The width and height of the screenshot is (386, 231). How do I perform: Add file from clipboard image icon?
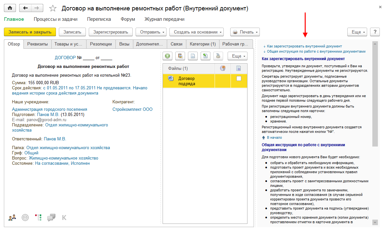tap(180, 56)
